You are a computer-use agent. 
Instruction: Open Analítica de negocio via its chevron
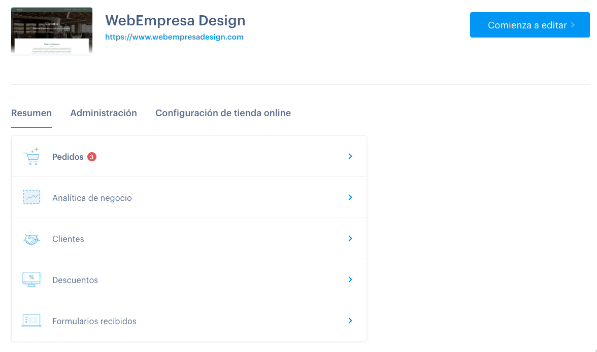click(350, 197)
